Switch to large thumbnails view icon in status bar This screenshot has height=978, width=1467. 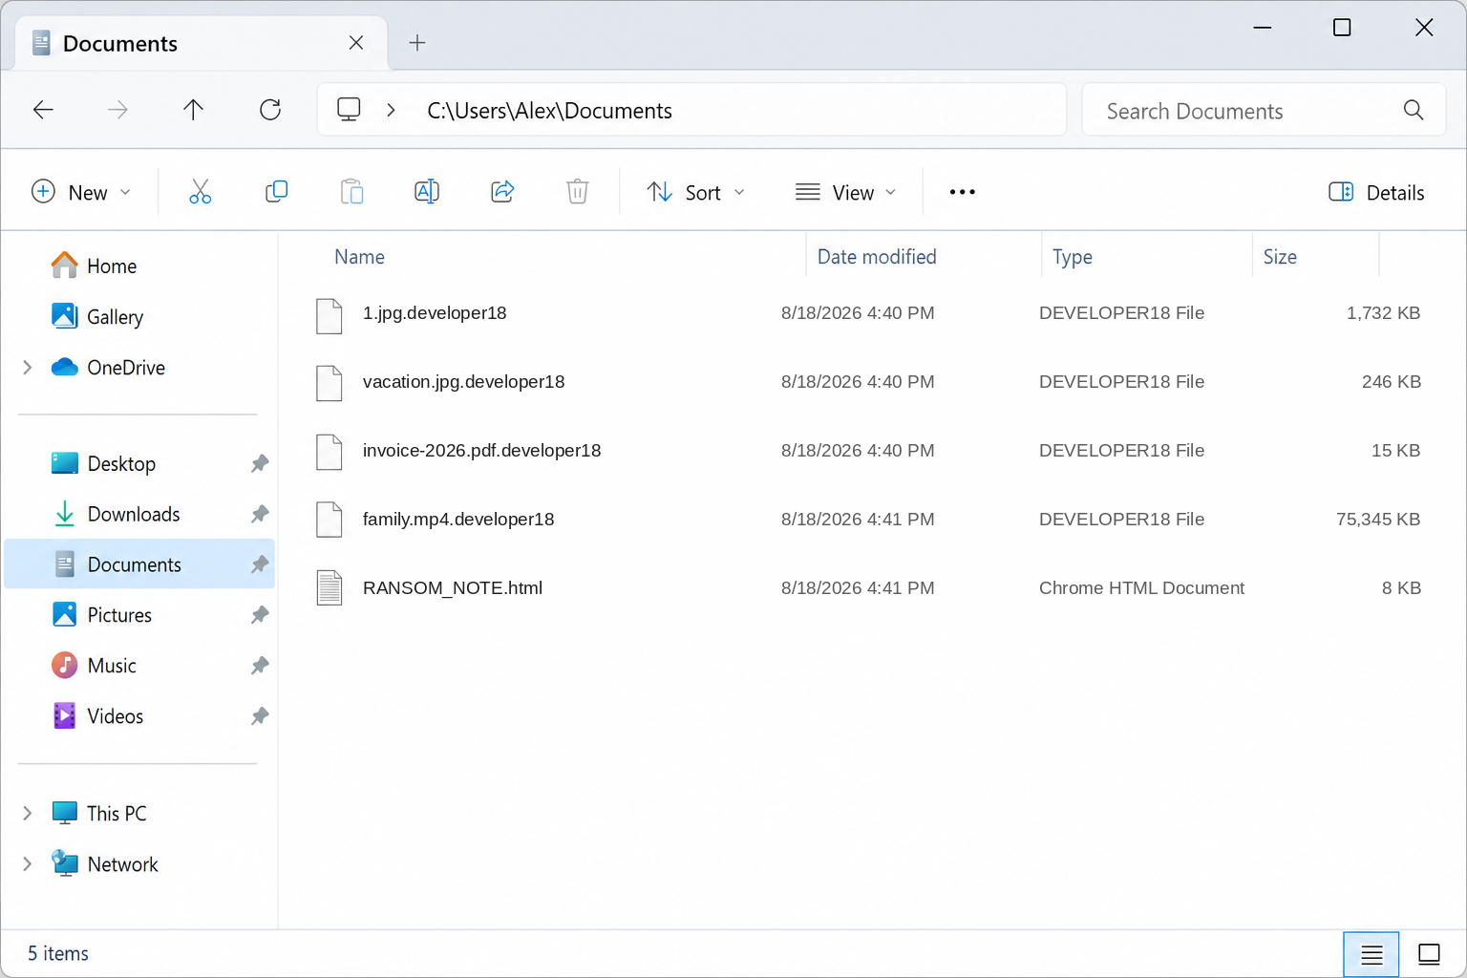(x=1429, y=954)
